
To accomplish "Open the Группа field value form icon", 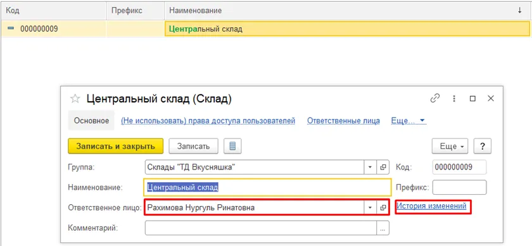I will tap(383, 167).
